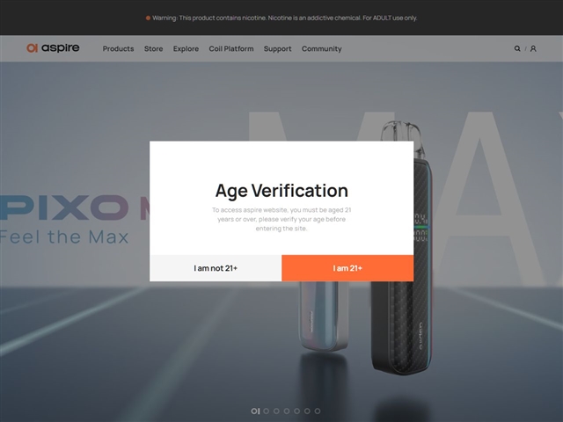Open the search icon in header
The width and height of the screenshot is (563, 422).
(x=517, y=48)
